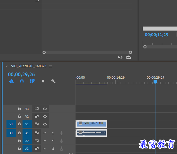This screenshot has height=154, width=177.
Task: Click the V1 source patching button
Action: (x=11, y=124)
